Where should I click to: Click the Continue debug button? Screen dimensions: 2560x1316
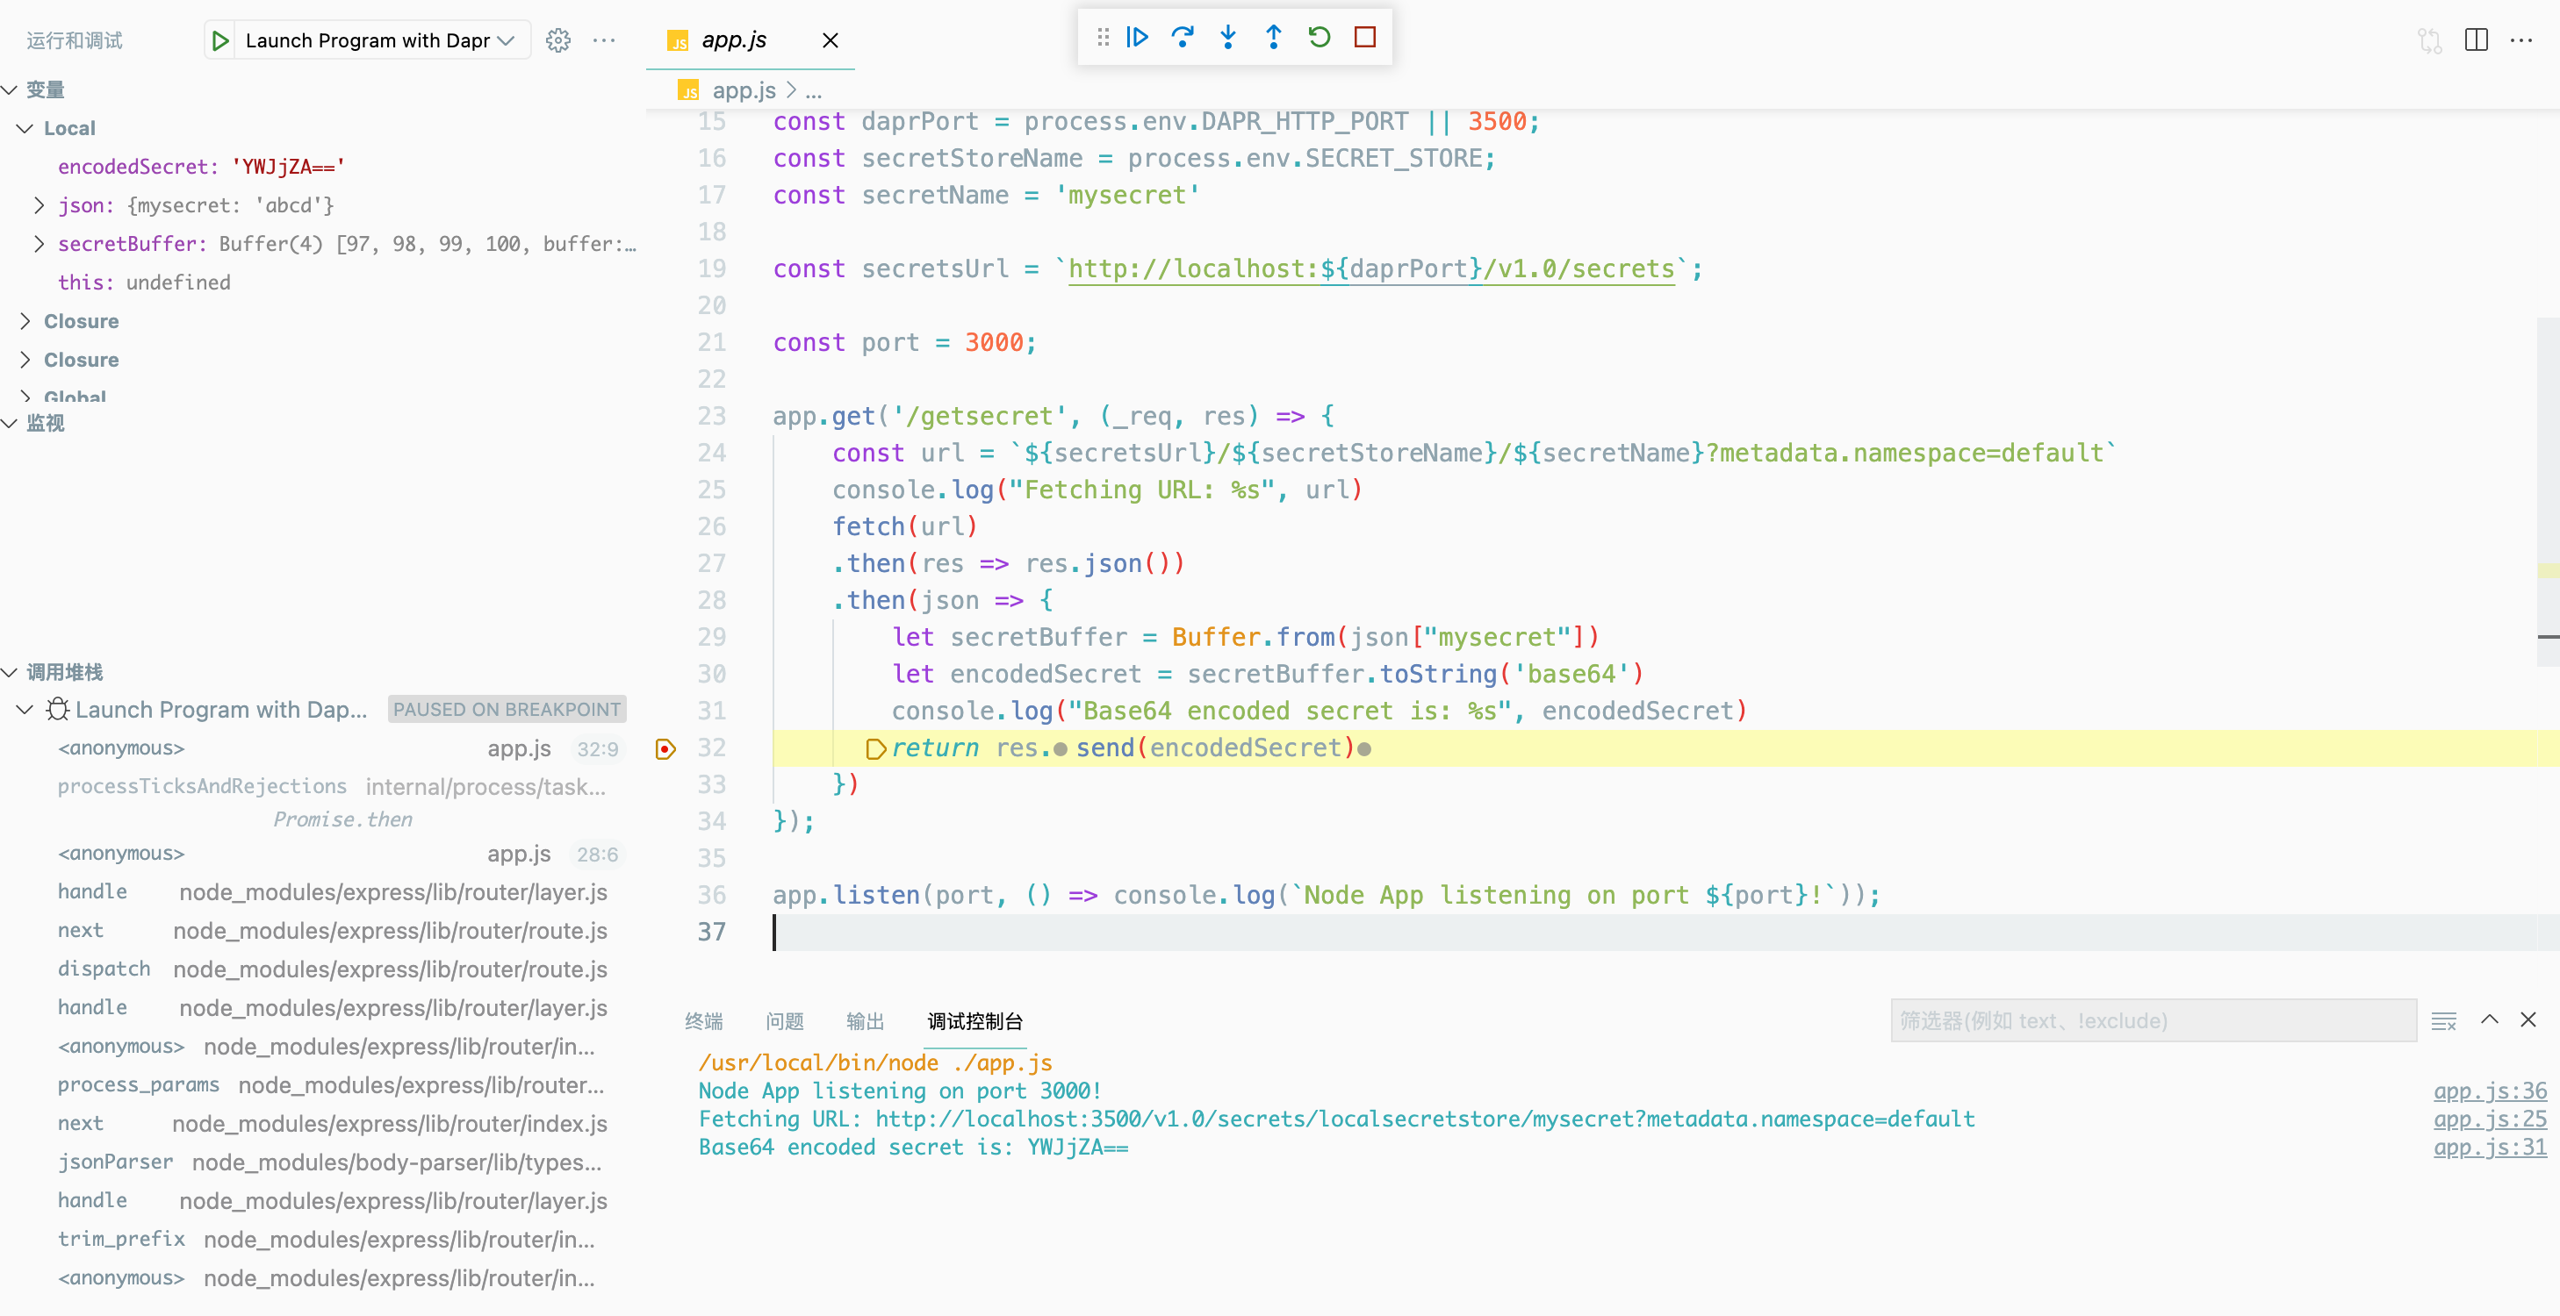pyautogui.click(x=1137, y=38)
